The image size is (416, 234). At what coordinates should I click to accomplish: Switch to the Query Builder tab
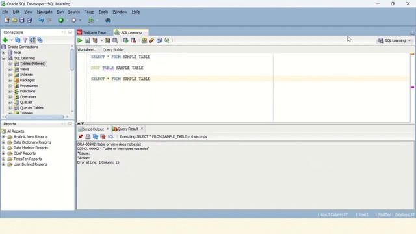pyautogui.click(x=113, y=50)
